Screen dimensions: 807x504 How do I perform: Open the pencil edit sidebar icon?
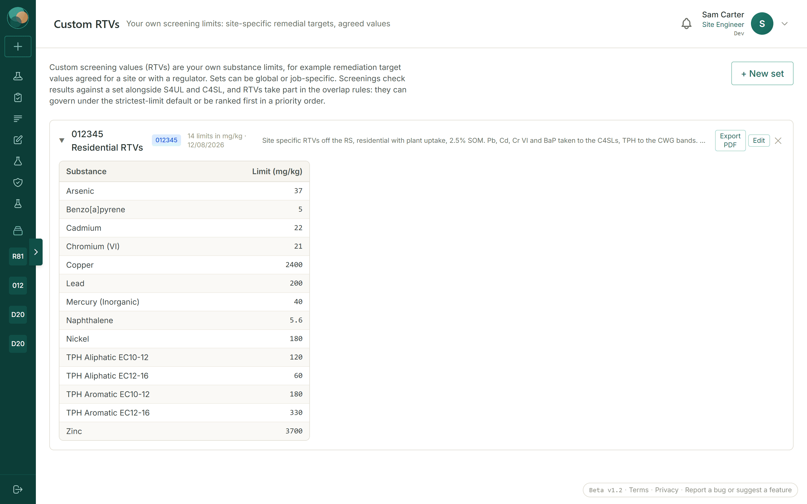pyautogui.click(x=18, y=140)
